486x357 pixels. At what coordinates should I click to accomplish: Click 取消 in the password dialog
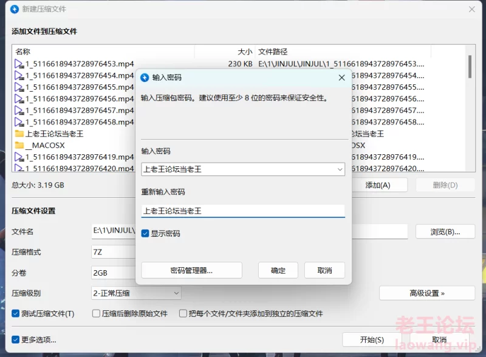point(324,270)
